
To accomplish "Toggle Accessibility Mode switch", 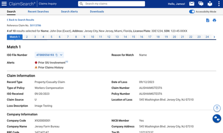I will coord(192,12).
